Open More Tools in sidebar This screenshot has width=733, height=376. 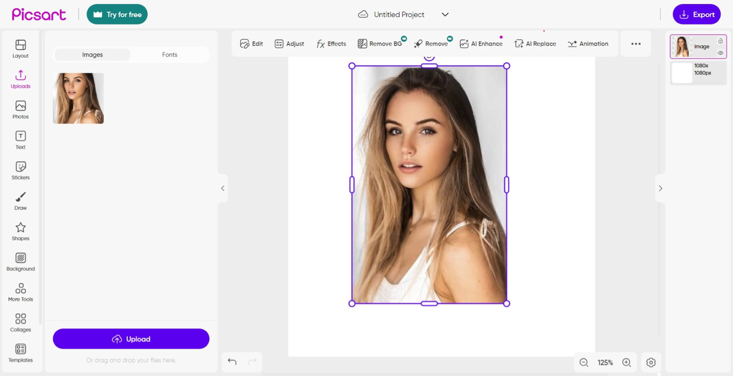pyautogui.click(x=21, y=293)
